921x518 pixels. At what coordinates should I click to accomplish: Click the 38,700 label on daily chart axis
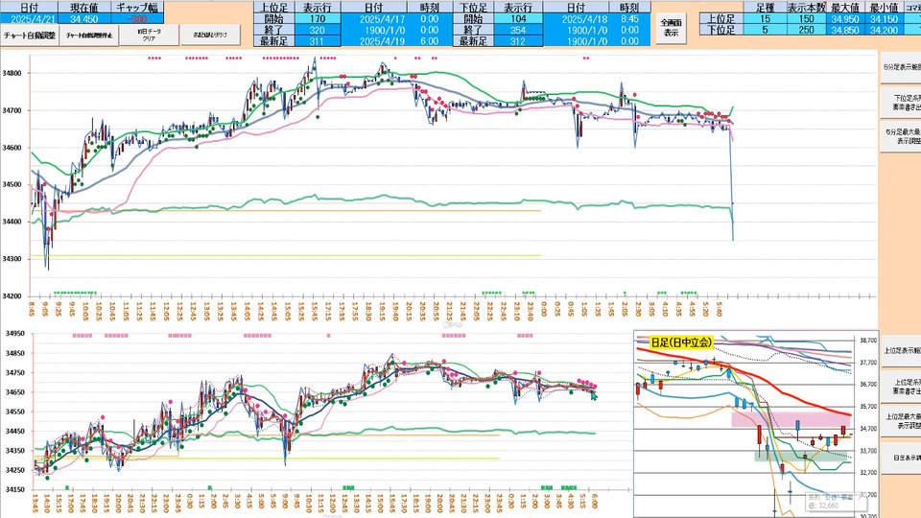[x=867, y=340]
